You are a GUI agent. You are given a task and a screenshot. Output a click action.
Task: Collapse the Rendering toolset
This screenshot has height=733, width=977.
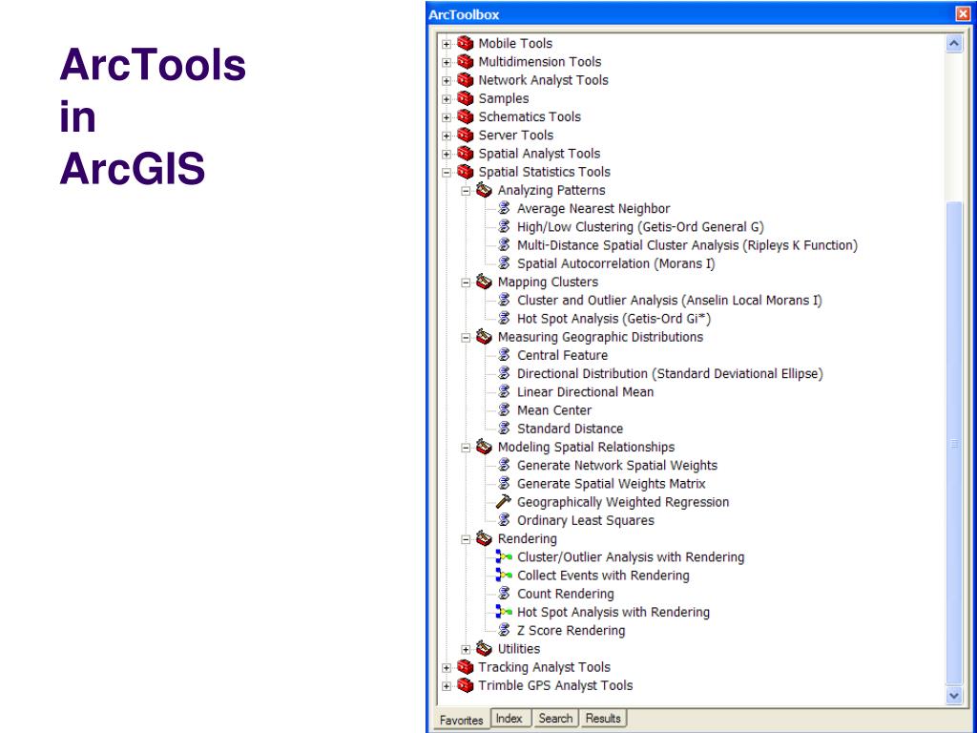coord(466,539)
